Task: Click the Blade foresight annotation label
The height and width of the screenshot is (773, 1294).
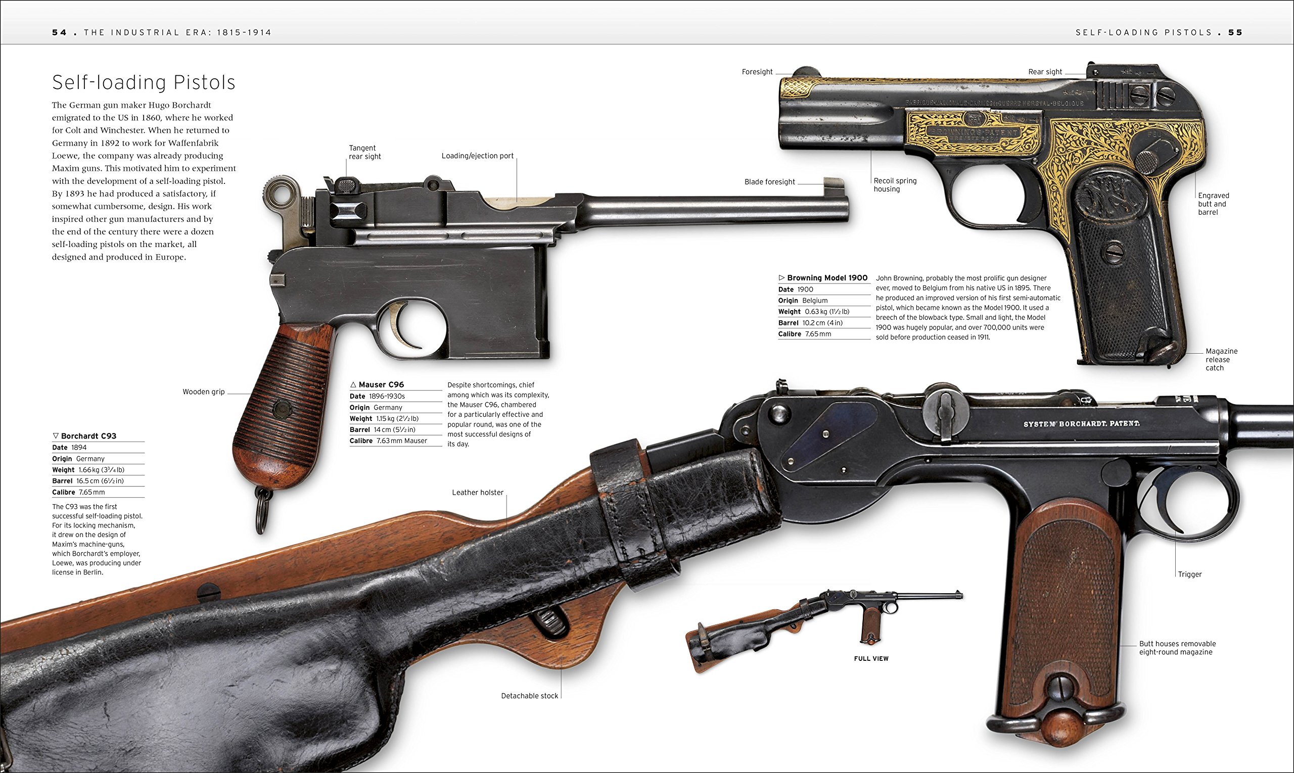Action: (x=769, y=182)
